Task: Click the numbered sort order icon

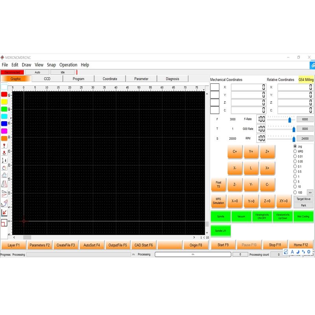Action: (x=4, y=160)
